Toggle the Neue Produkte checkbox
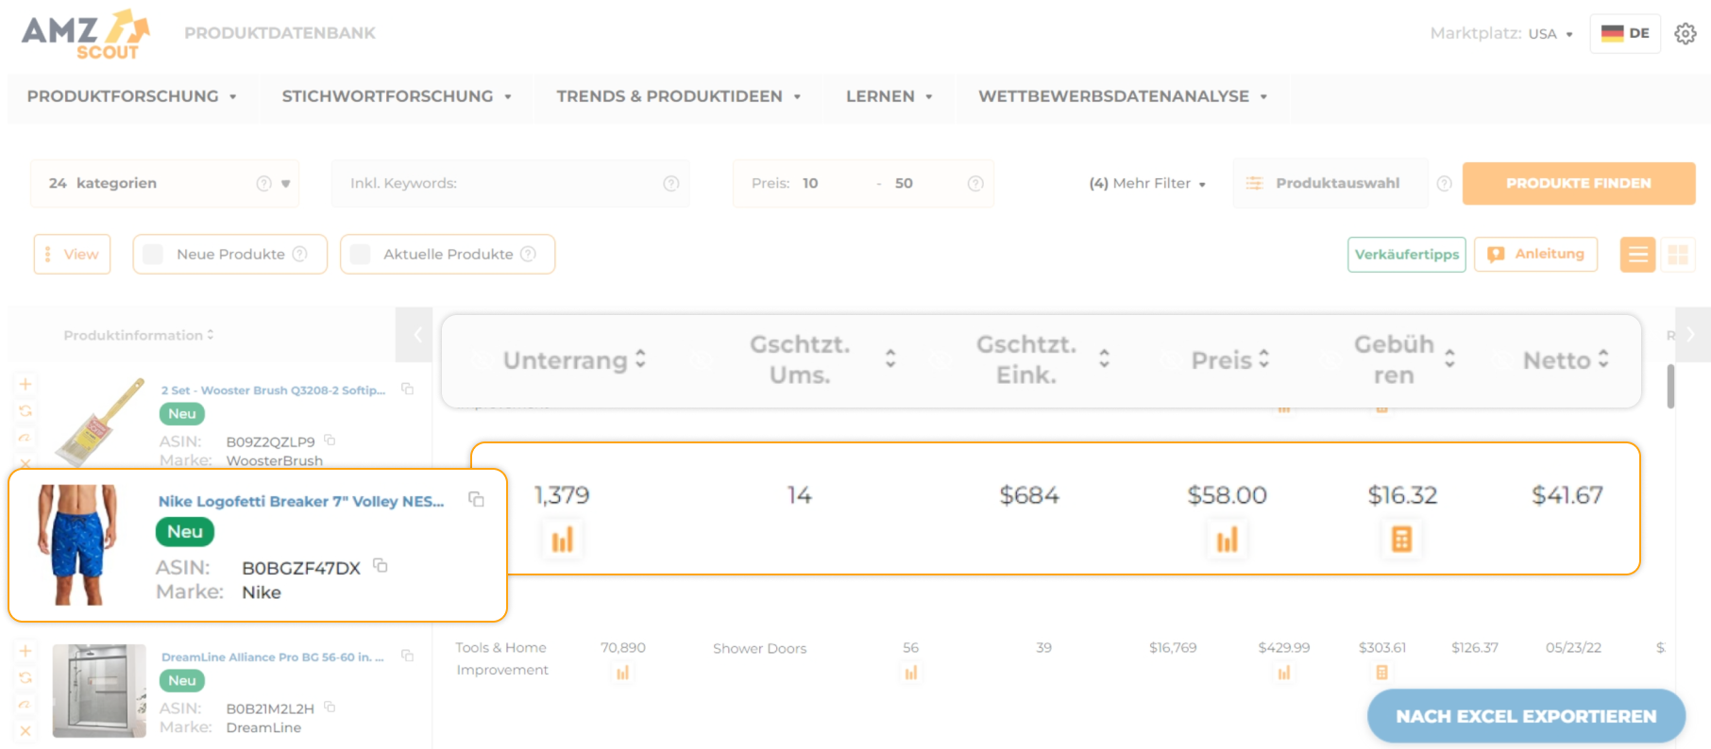Viewport: 1711px width, 749px height. (x=153, y=255)
